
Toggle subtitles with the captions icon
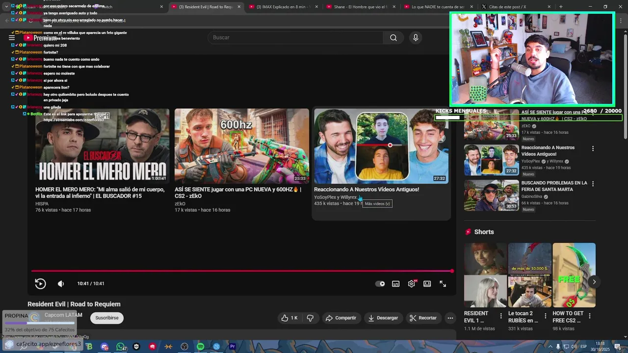396,284
